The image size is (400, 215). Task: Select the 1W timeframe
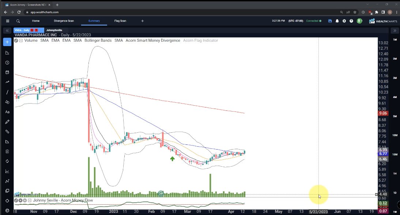395,212
